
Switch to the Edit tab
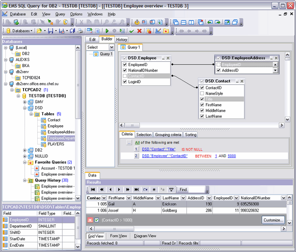pyautogui.click(x=92, y=39)
